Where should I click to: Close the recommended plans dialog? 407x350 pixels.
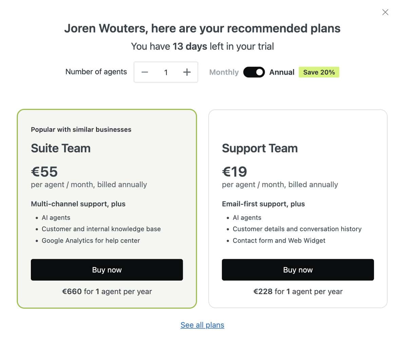point(385,13)
